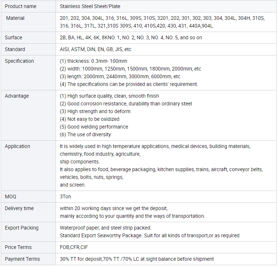Viewport: 279px width, 267px height.
Task: Click 'Good welding performance' advantage line
Action: coord(94,127)
